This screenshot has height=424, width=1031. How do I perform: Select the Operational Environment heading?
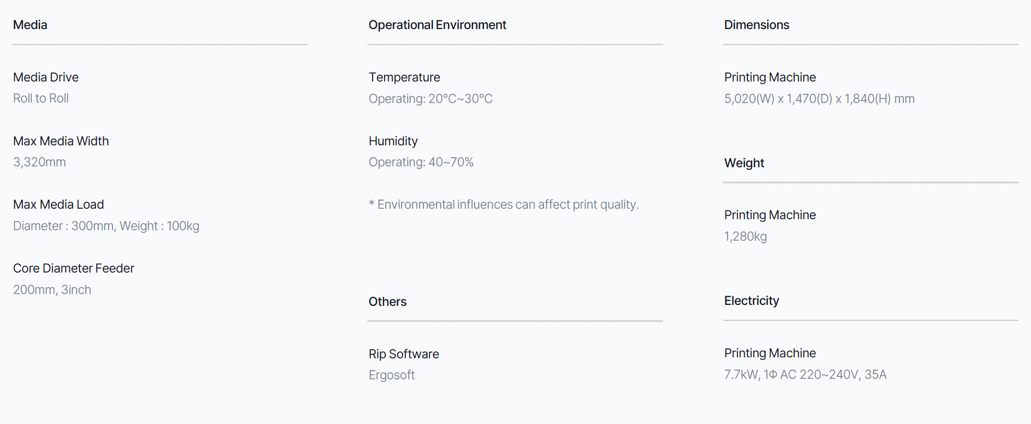pyautogui.click(x=437, y=25)
